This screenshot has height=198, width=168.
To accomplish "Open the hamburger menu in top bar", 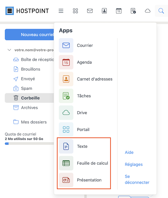I will point(61,11).
